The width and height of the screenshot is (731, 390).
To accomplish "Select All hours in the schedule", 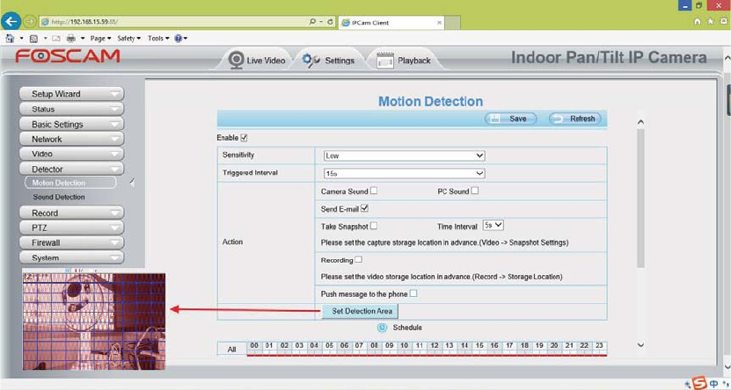I will point(231,349).
